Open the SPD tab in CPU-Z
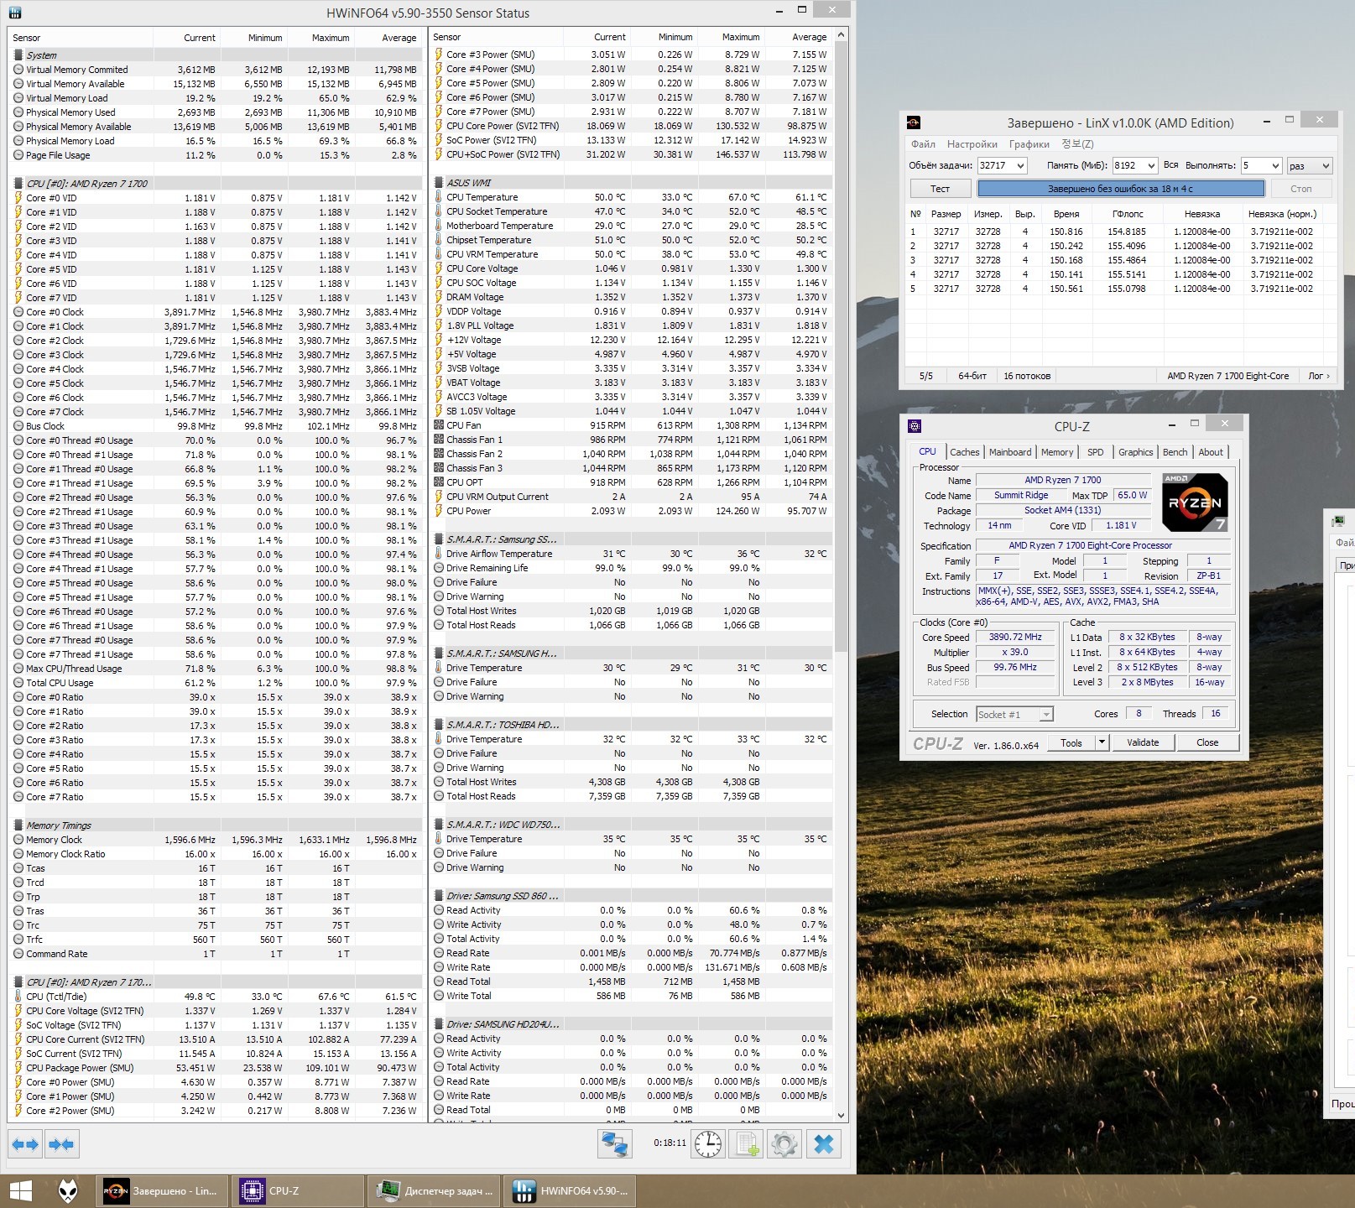The image size is (1355, 1208). [x=1096, y=452]
